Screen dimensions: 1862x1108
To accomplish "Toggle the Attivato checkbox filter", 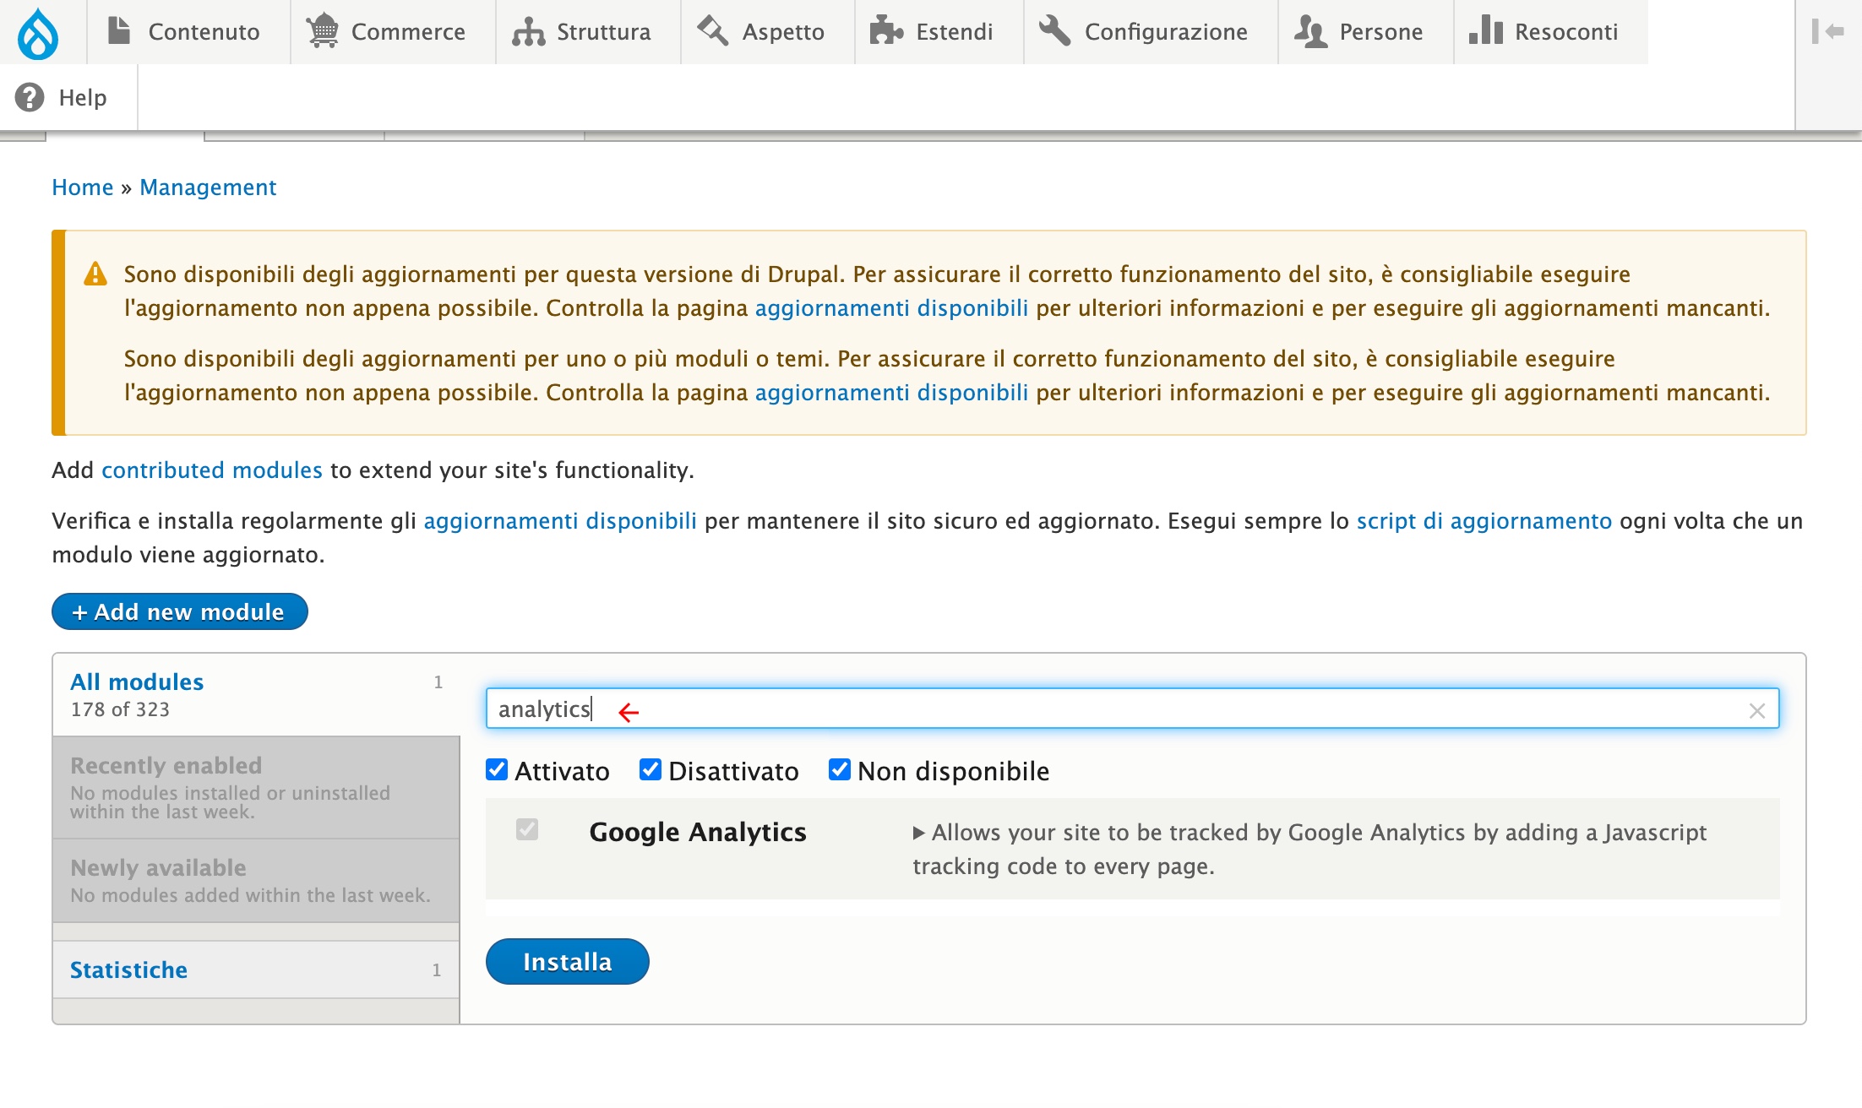I will [498, 772].
